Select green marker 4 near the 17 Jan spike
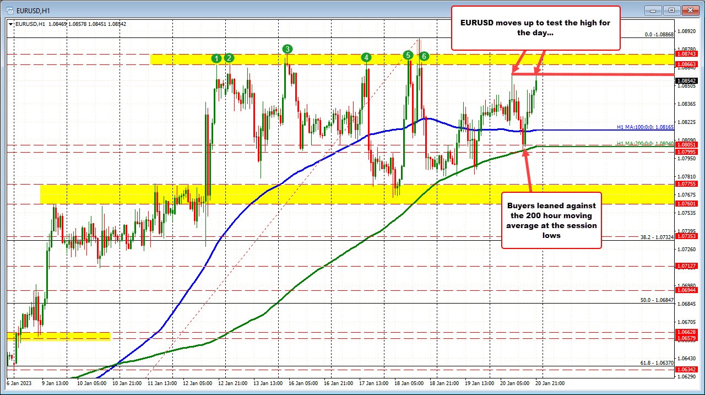This screenshot has height=395, width=705. tap(366, 56)
